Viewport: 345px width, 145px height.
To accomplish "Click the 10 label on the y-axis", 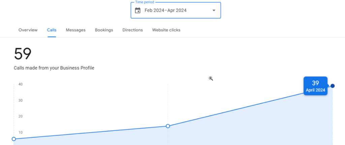I will [x=21, y=132].
